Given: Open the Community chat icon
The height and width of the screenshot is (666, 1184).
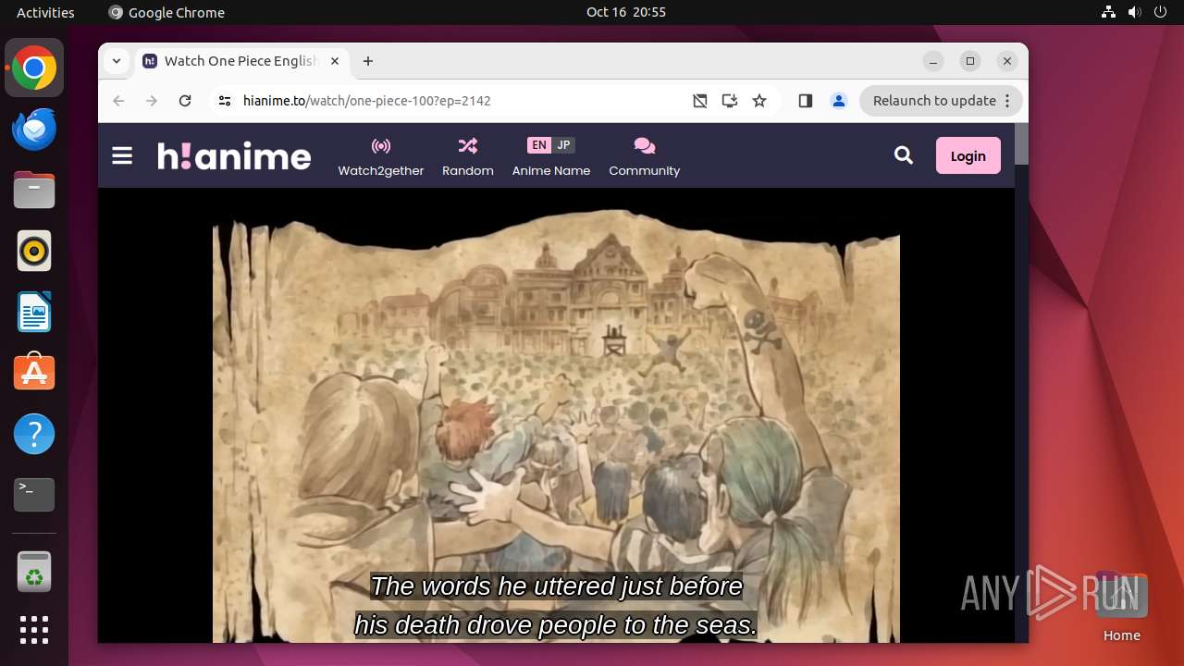Looking at the screenshot, I should (645, 146).
